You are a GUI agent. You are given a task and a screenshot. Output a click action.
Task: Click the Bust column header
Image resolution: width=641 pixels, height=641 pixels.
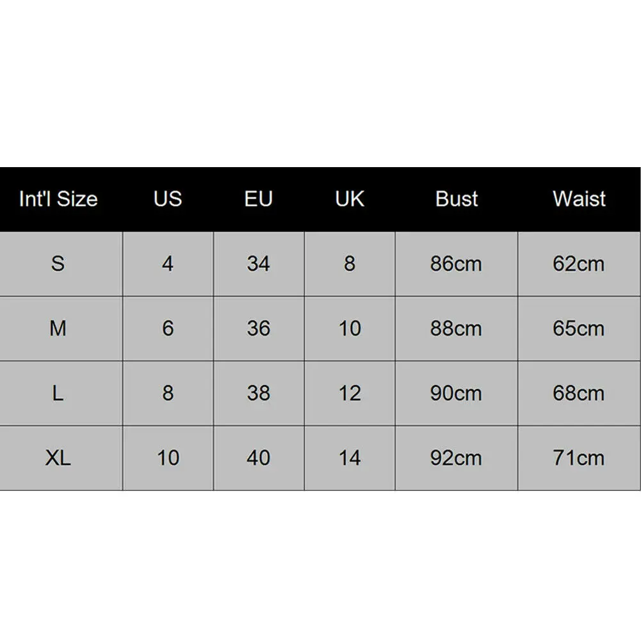click(456, 199)
